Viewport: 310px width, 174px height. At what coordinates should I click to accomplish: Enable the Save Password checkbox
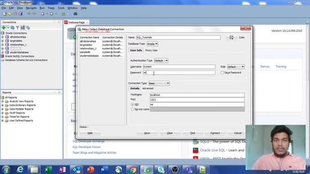[x=222, y=72]
